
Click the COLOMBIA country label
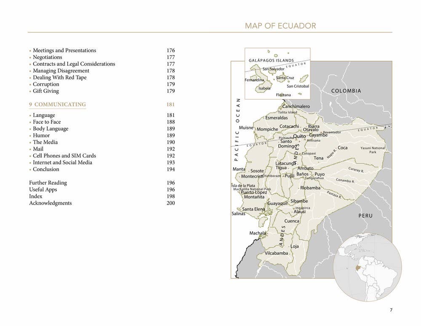coord(346,91)
